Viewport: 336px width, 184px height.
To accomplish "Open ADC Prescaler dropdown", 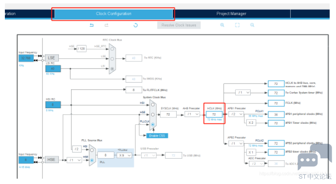I will point(257,164).
